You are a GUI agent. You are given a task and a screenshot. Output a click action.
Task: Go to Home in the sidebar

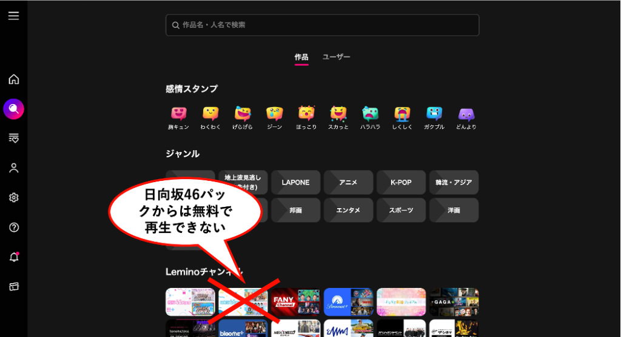(x=13, y=79)
